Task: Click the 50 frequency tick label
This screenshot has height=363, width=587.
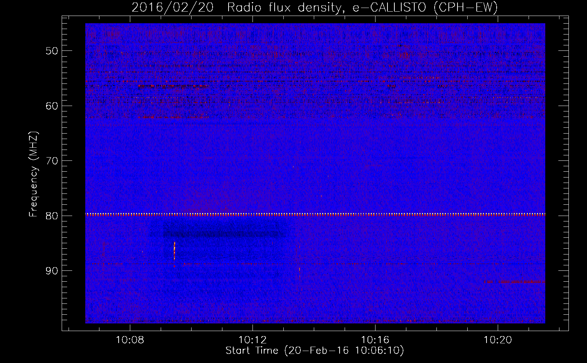Action: tap(52, 50)
